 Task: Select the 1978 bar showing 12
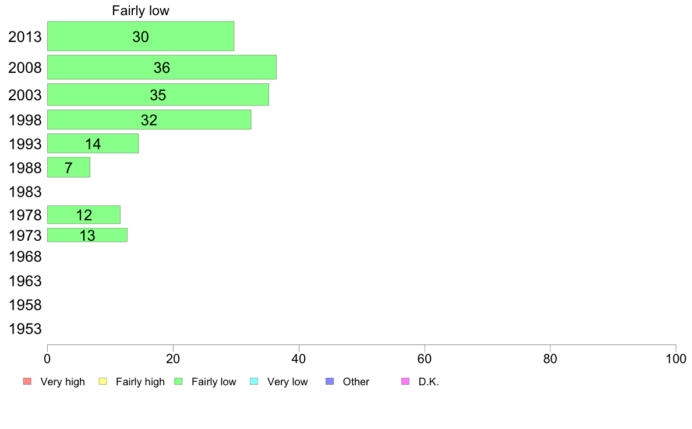[x=84, y=214]
